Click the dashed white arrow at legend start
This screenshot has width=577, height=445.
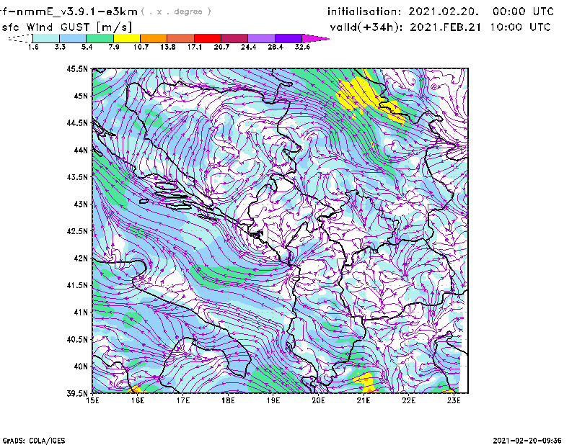[19, 38]
